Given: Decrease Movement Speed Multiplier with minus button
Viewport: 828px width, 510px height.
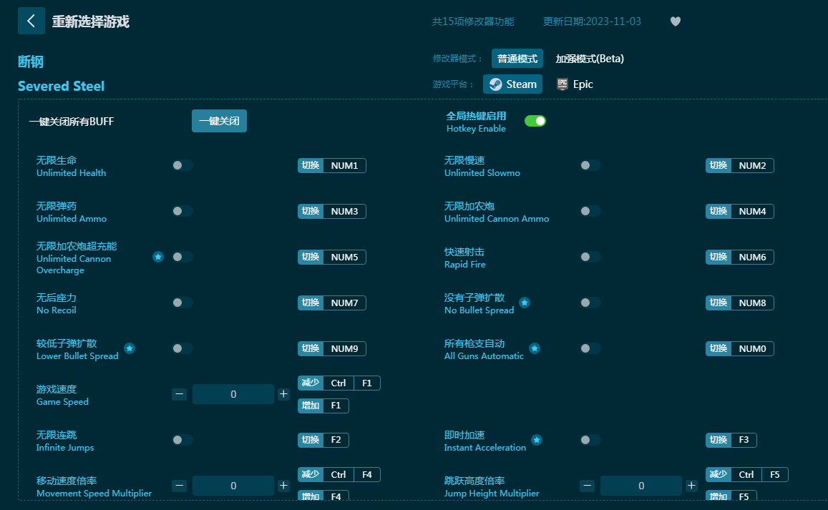Looking at the screenshot, I should tap(180, 486).
